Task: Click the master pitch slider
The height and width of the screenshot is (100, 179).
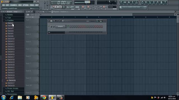Action: point(47,5)
